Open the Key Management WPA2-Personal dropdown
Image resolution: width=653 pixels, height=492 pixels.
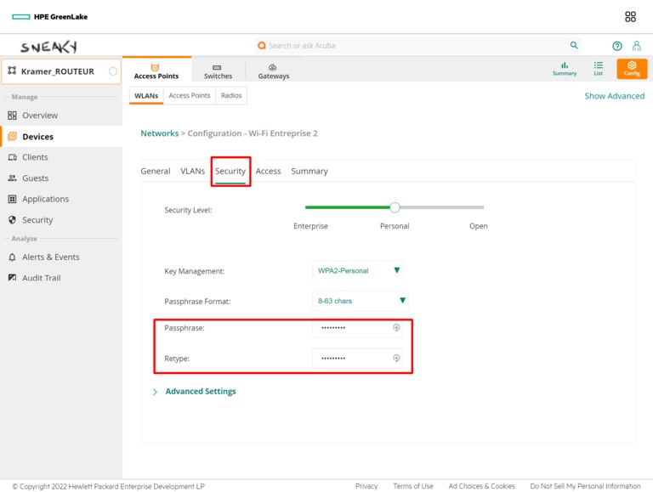tap(358, 271)
